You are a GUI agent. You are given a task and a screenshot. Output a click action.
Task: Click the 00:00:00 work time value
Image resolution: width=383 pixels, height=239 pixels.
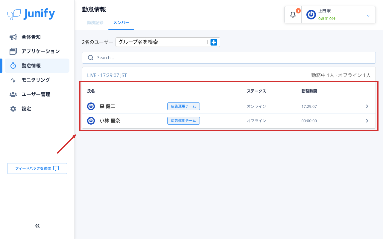pyautogui.click(x=309, y=121)
